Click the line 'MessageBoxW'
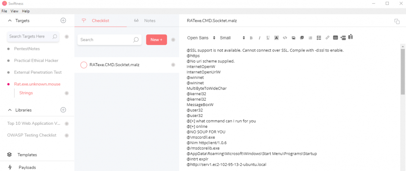This screenshot has width=406, height=171. (x=200, y=104)
